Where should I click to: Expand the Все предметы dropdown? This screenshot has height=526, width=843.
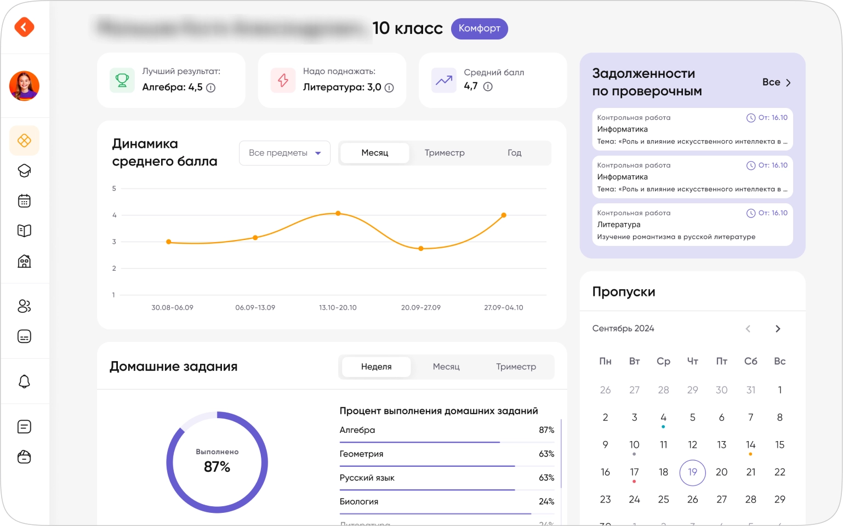click(x=284, y=153)
